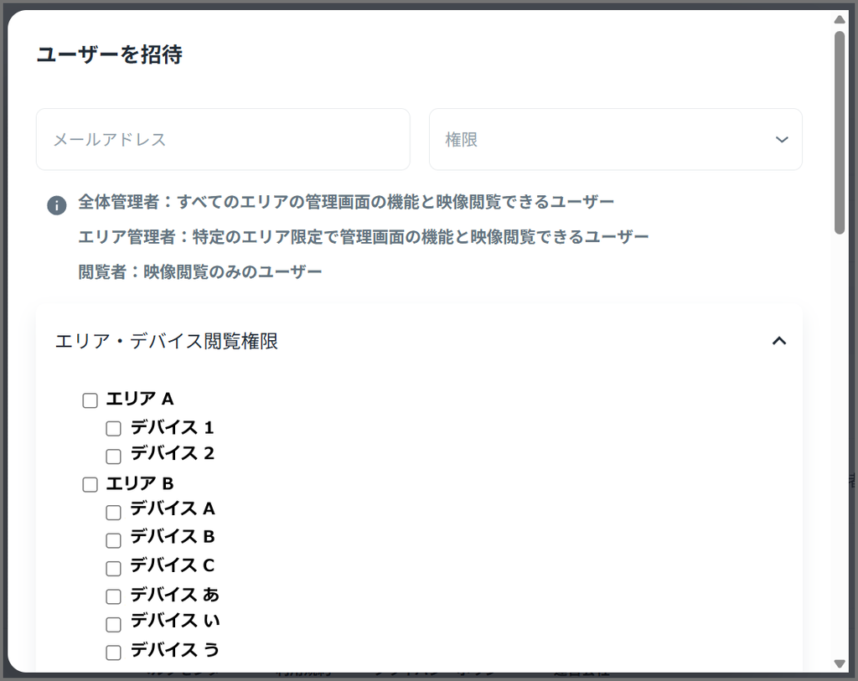Check the デバイス C checkbox
The height and width of the screenshot is (681, 858).
(113, 568)
